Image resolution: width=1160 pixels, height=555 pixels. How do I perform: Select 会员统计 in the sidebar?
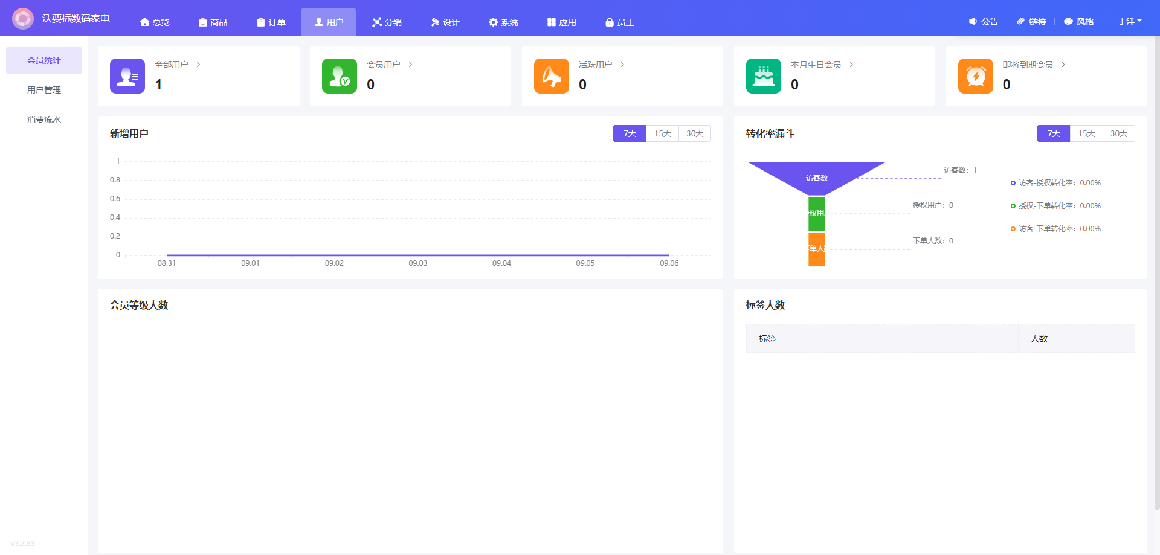click(x=44, y=60)
